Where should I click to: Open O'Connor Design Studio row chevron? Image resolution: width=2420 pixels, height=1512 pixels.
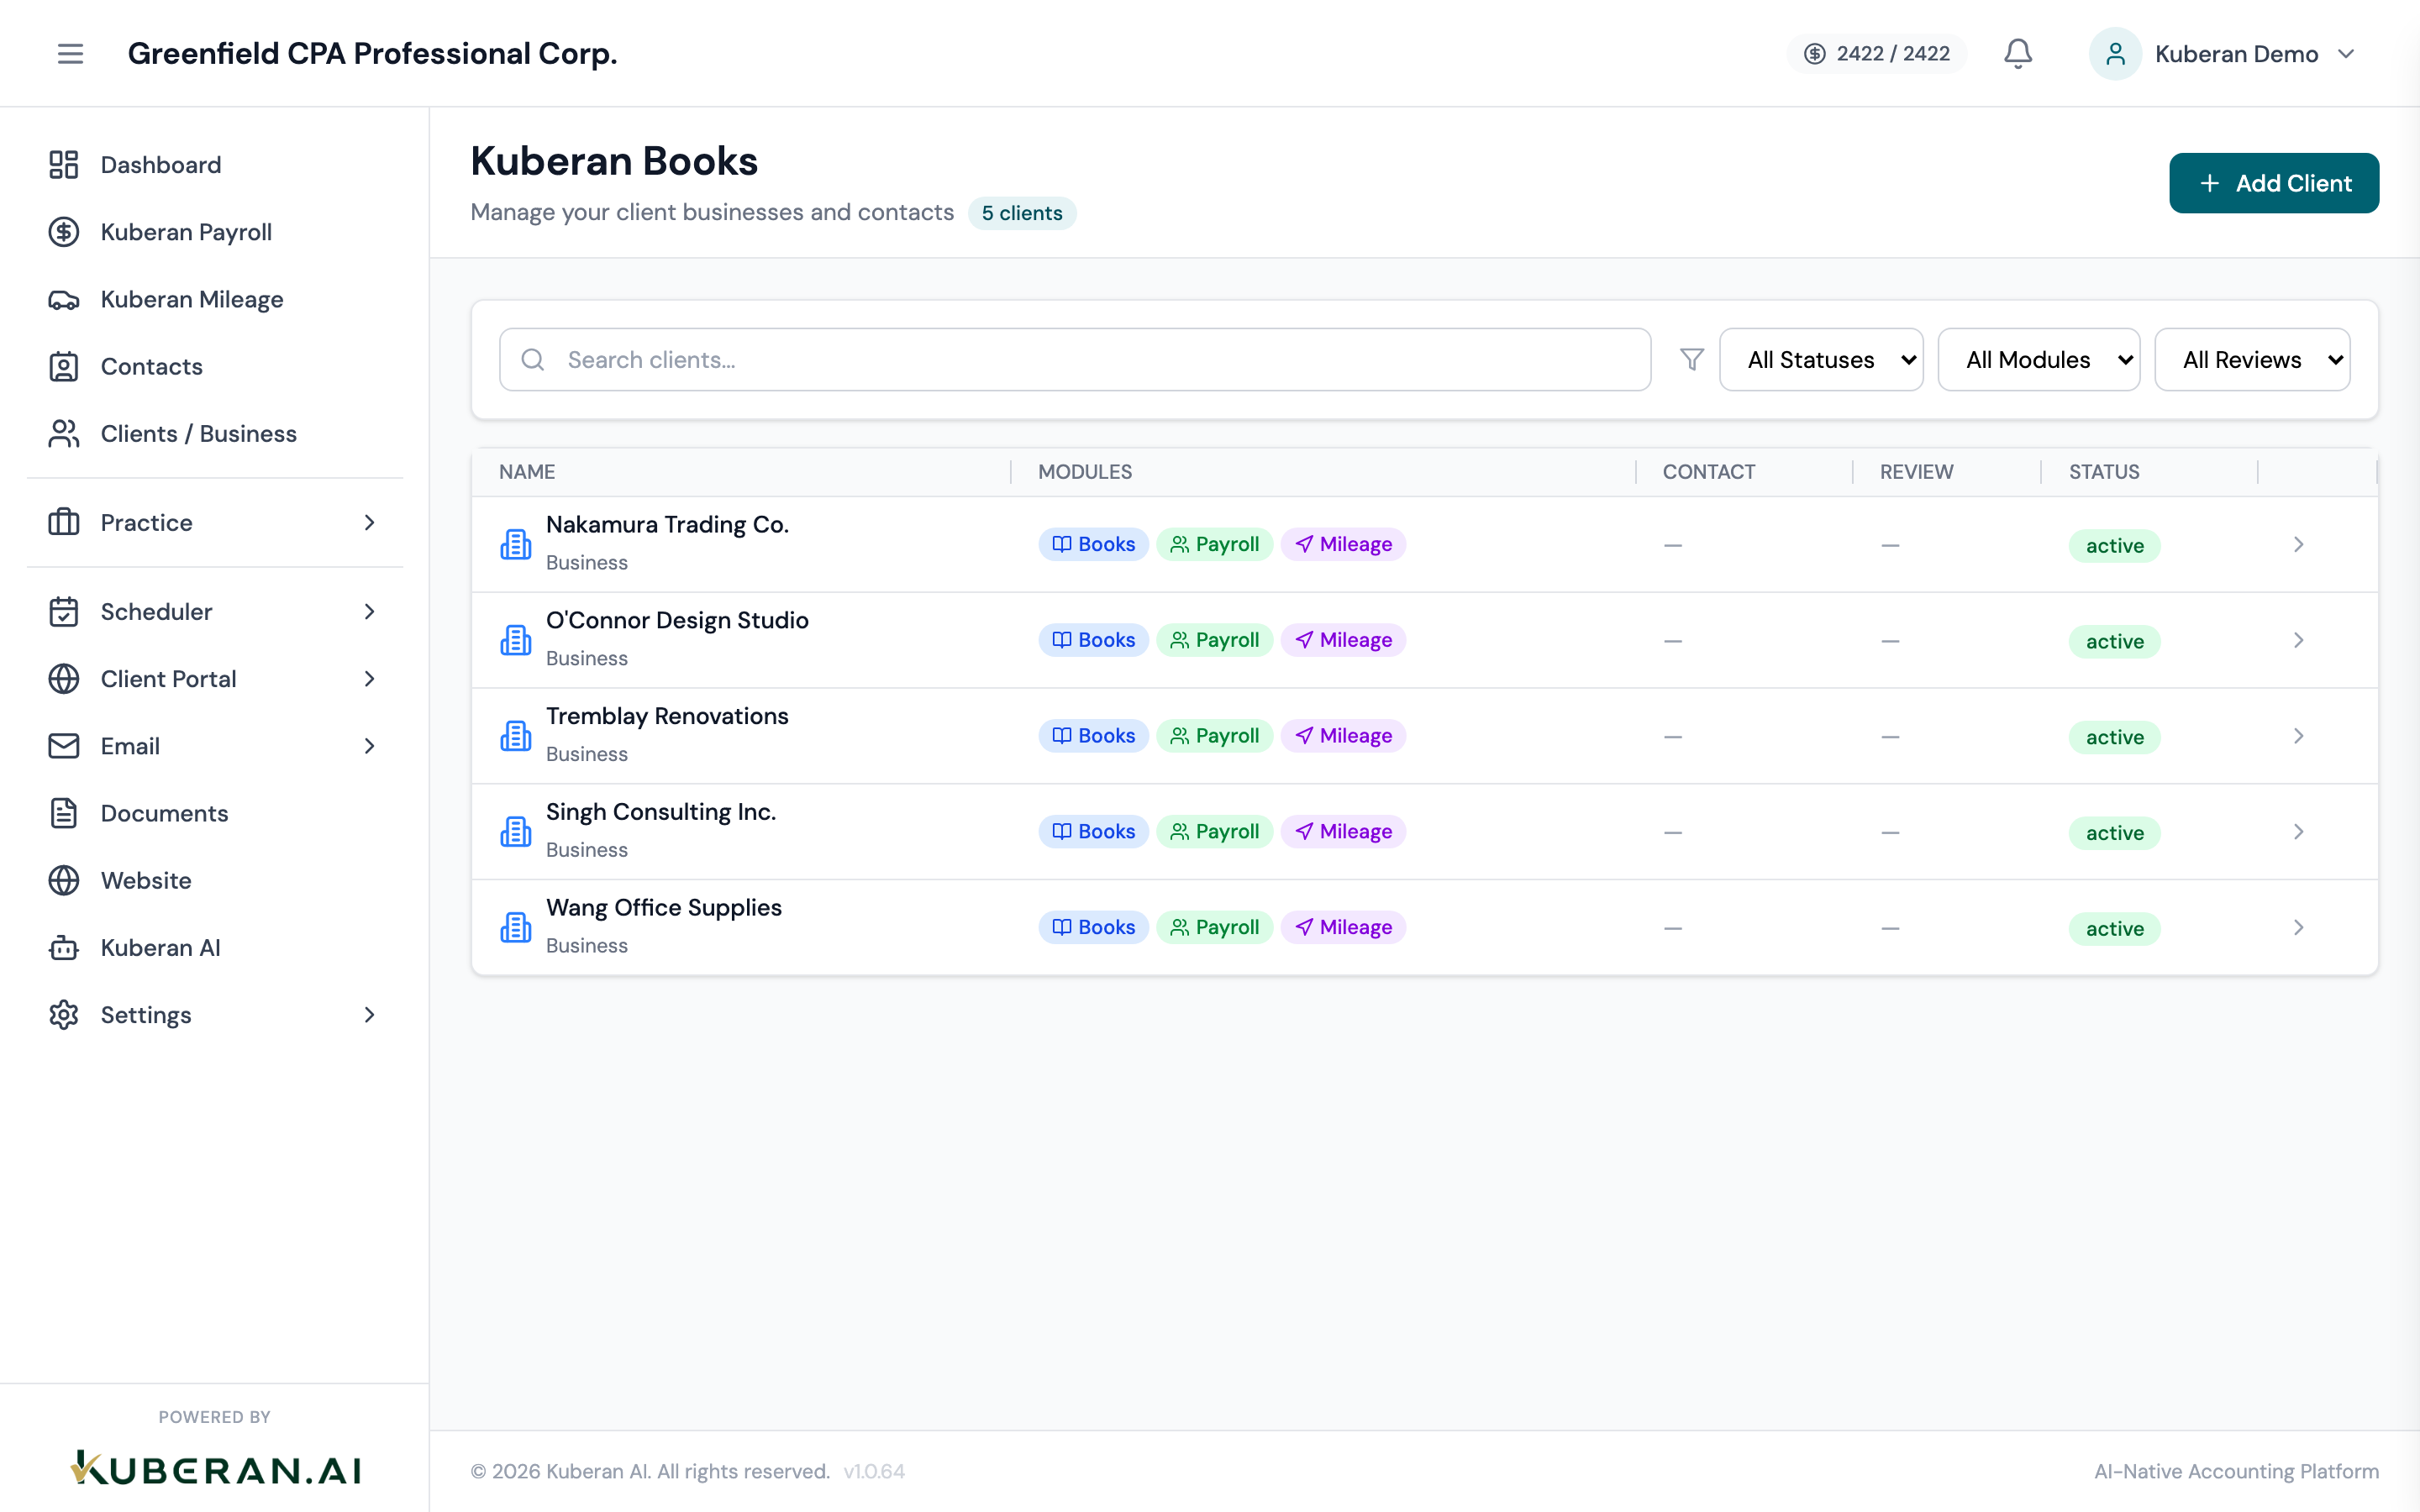[2298, 640]
